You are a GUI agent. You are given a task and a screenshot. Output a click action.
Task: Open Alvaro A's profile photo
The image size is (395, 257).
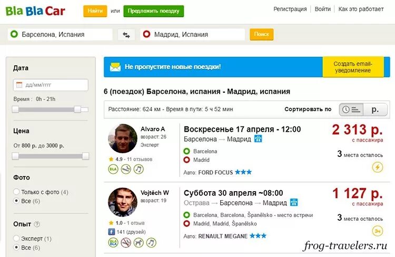[122, 139]
